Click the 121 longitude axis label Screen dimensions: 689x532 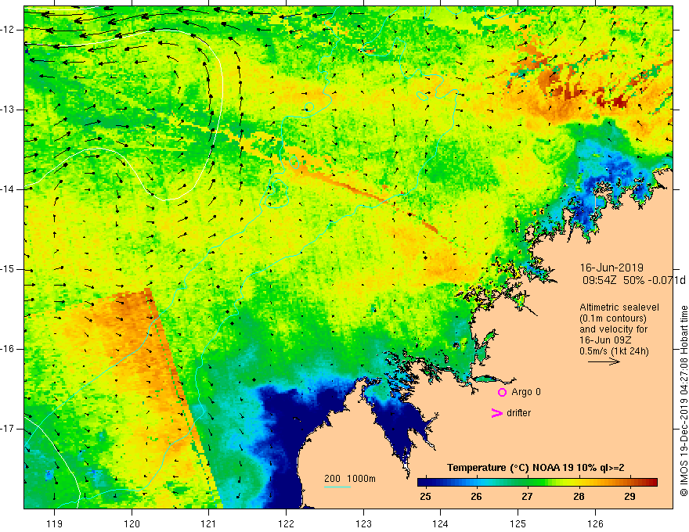pos(209,524)
